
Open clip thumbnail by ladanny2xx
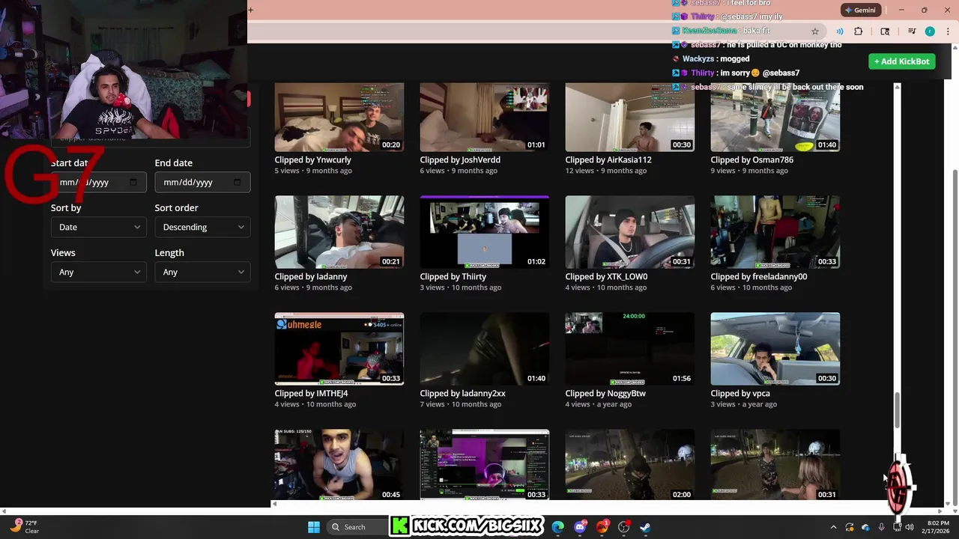tap(485, 349)
